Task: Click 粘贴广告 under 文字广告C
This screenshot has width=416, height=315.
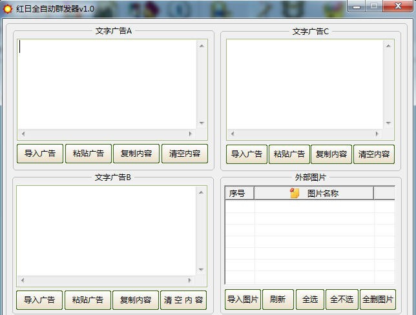Action: coord(289,154)
